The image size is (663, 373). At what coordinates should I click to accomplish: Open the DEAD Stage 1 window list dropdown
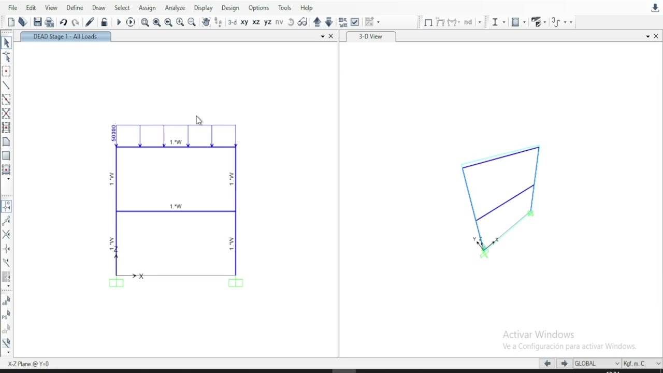coord(323,36)
